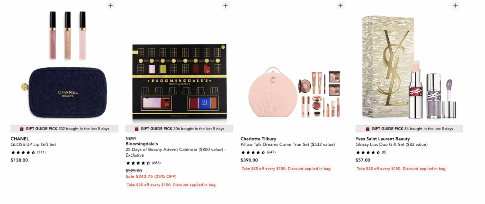Screen dimensions: 485x204
Task: Open the Glossy Lips Duo Gift Set link
Action: [x=392, y=145]
